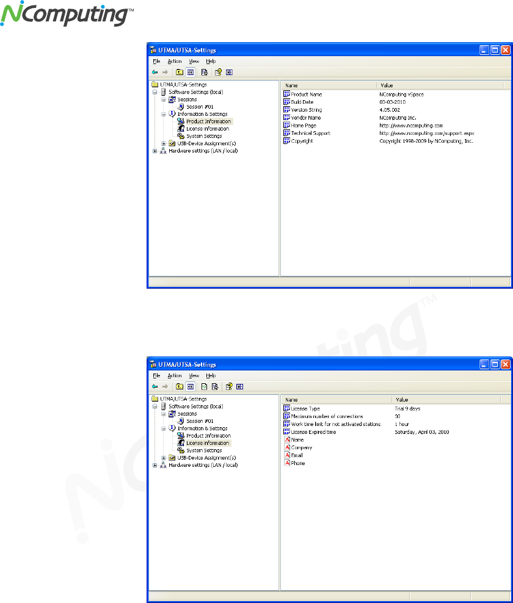Screen dimensions: 513x603
Task: Collapse Software Settings node in Build Date window
Action: (155, 92)
